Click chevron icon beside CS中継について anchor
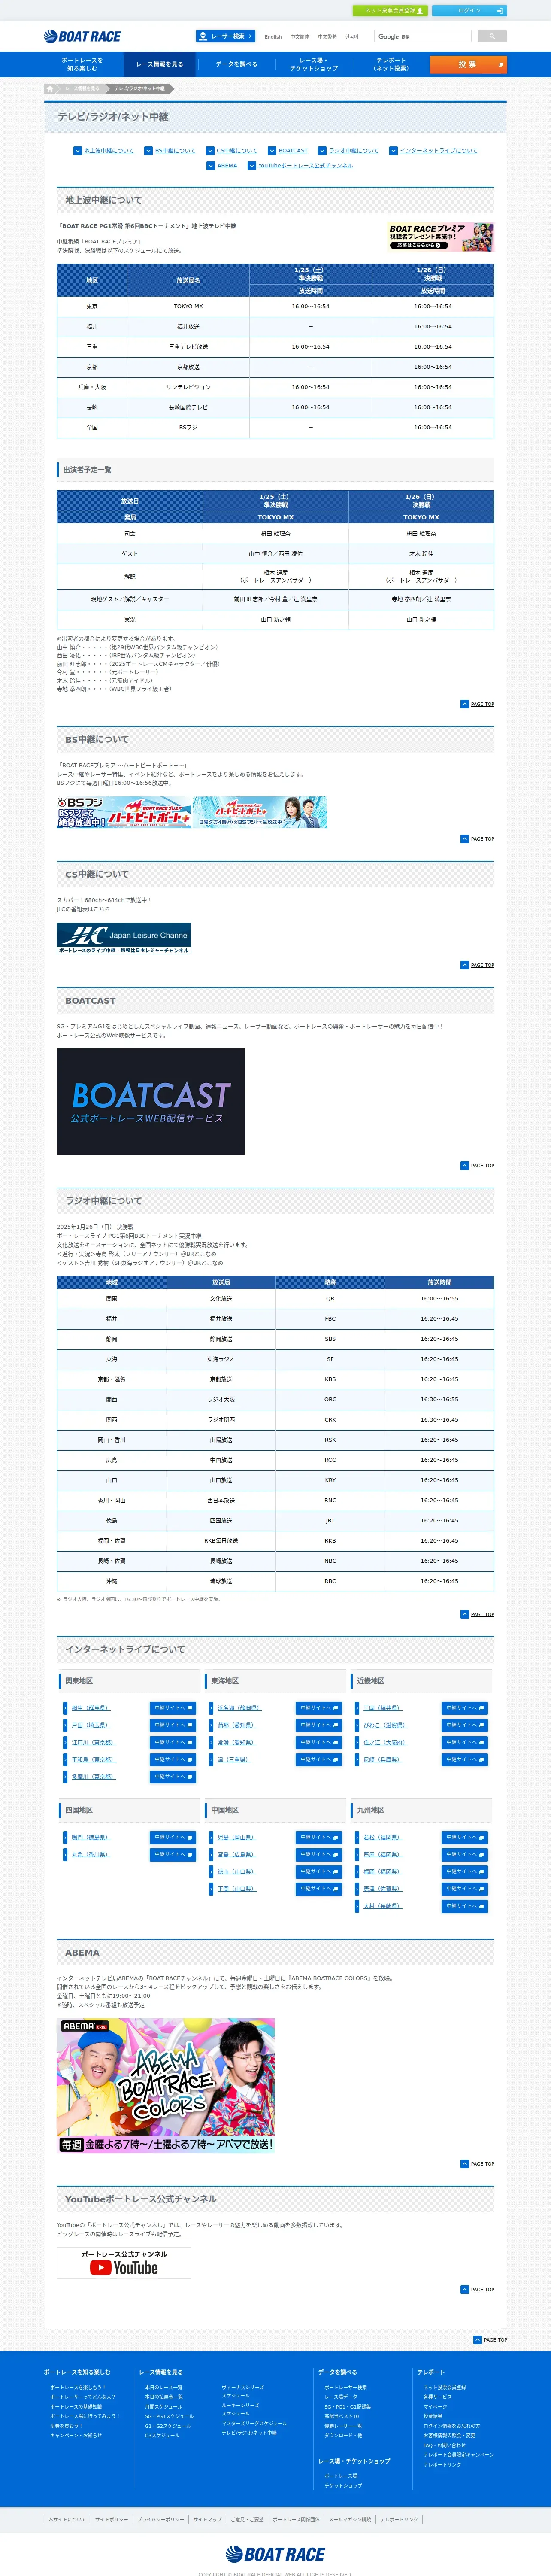Image resolution: width=551 pixels, height=2576 pixels. (210, 151)
